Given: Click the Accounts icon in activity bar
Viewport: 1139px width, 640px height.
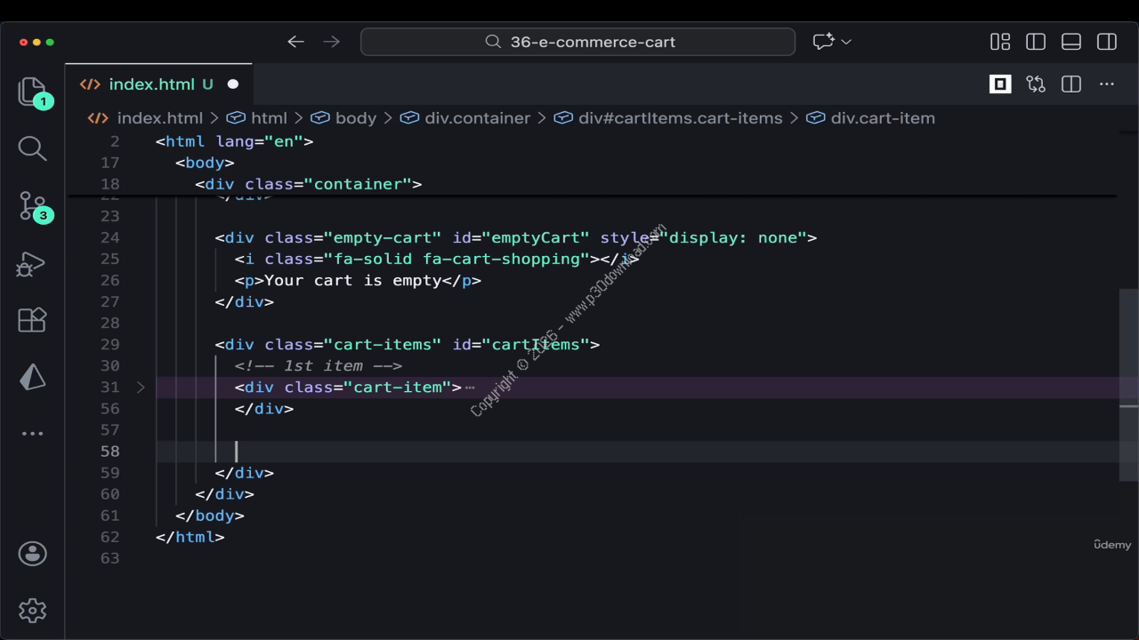Looking at the screenshot, I should pyautogui.click(x=32, y=554).
